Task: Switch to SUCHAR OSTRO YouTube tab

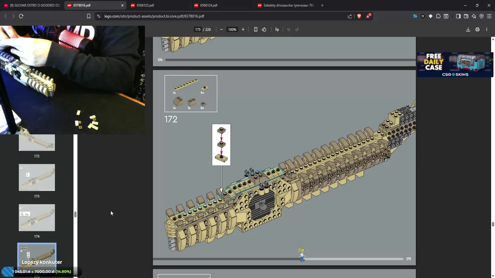Action: pyautogui.click(x=32, y=5)
